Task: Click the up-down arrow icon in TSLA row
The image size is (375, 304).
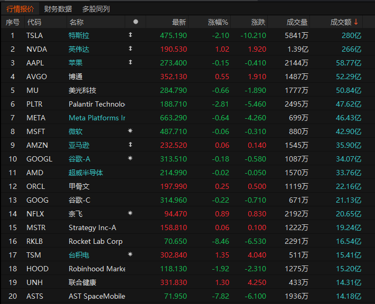Action: click(130, 35)
